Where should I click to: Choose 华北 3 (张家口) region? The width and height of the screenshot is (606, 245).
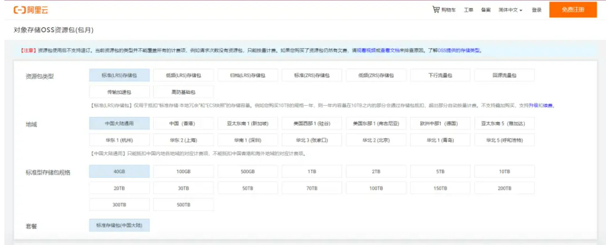[312, 140]
